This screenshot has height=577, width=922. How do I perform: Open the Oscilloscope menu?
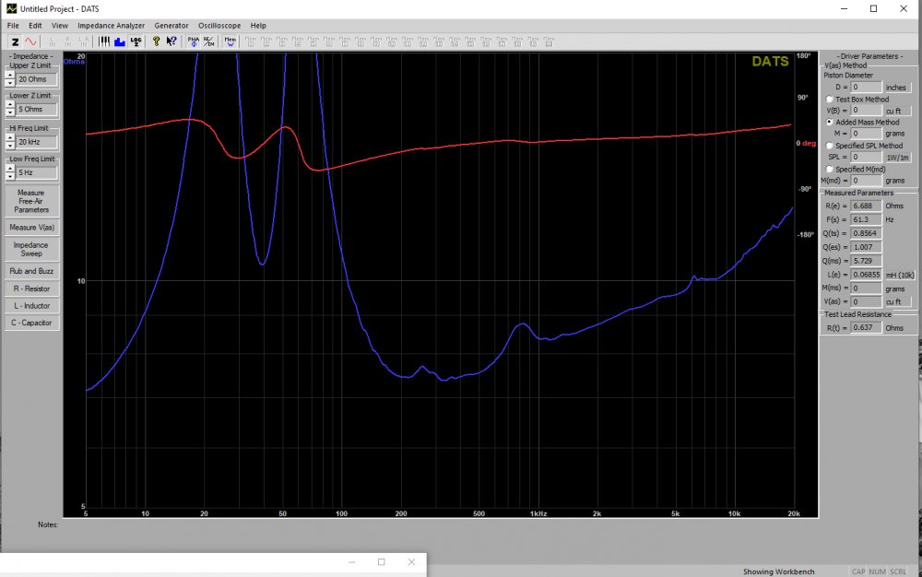point(219,26)
